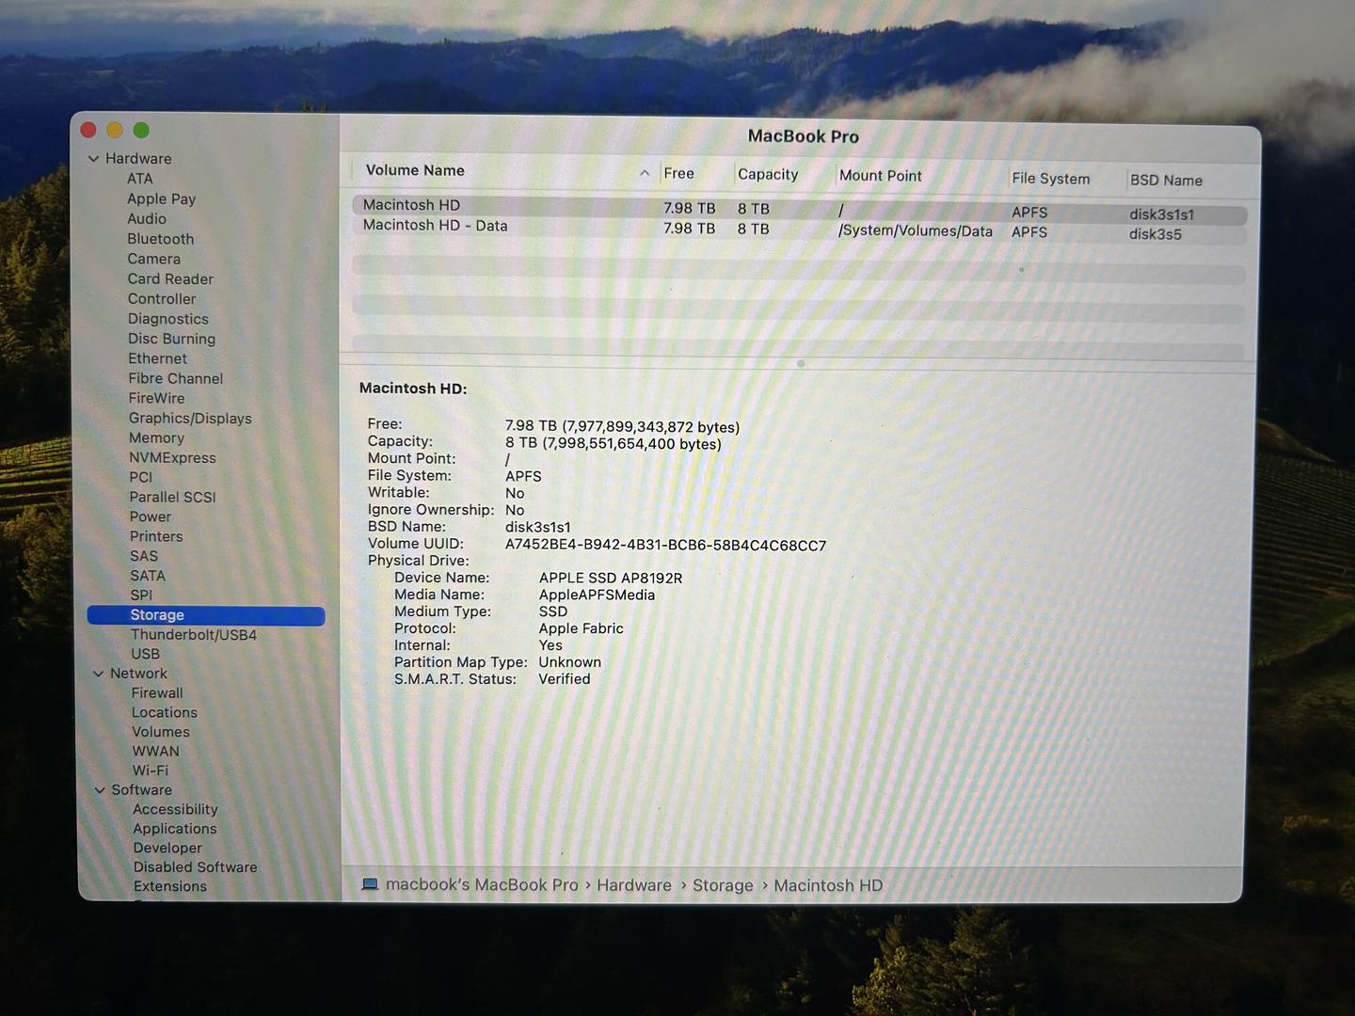
Task: Select SATA in the sidebar
Action: (148, 576)
